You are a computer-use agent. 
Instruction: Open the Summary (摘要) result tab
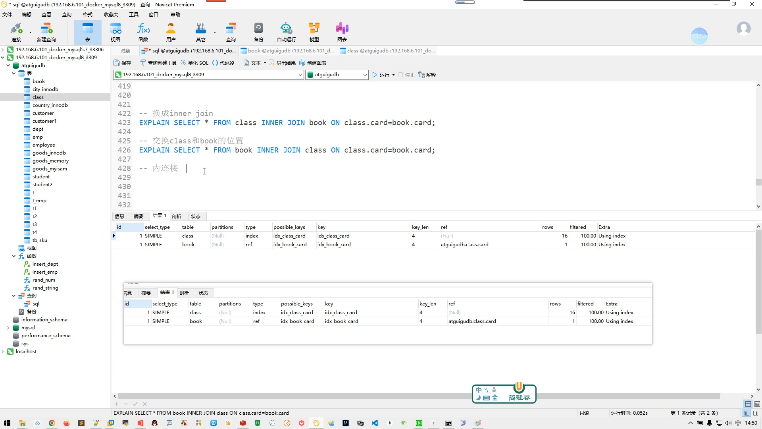coord(139,216)
